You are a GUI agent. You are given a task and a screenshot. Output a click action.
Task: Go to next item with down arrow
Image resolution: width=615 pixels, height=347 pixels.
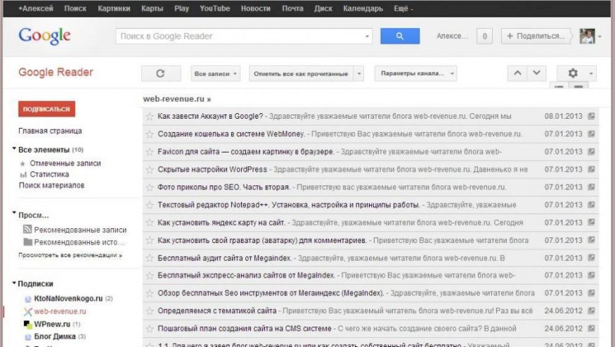[537, 73]
